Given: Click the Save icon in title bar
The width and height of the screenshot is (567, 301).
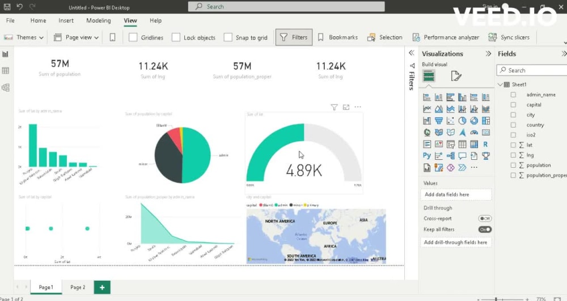Looking at the screenshot, I should point(7,7).
